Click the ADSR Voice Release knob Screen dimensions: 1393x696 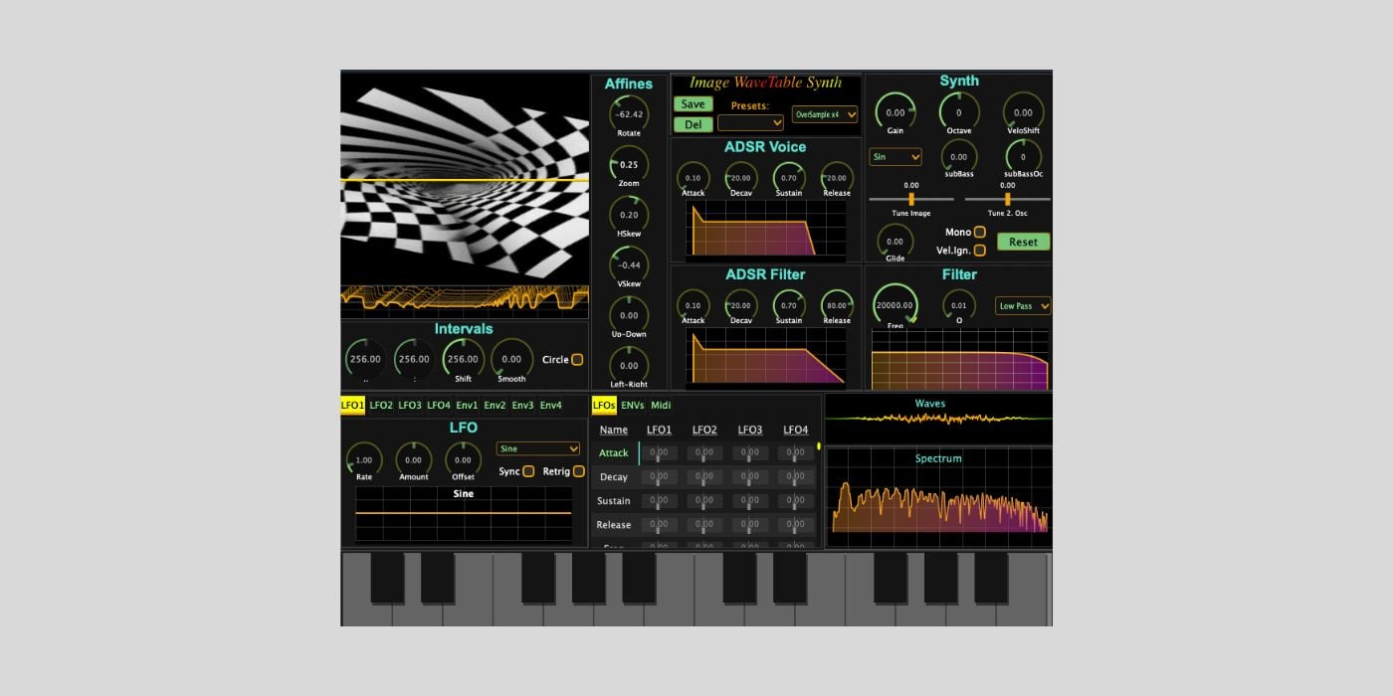click(x=837, y=178)
